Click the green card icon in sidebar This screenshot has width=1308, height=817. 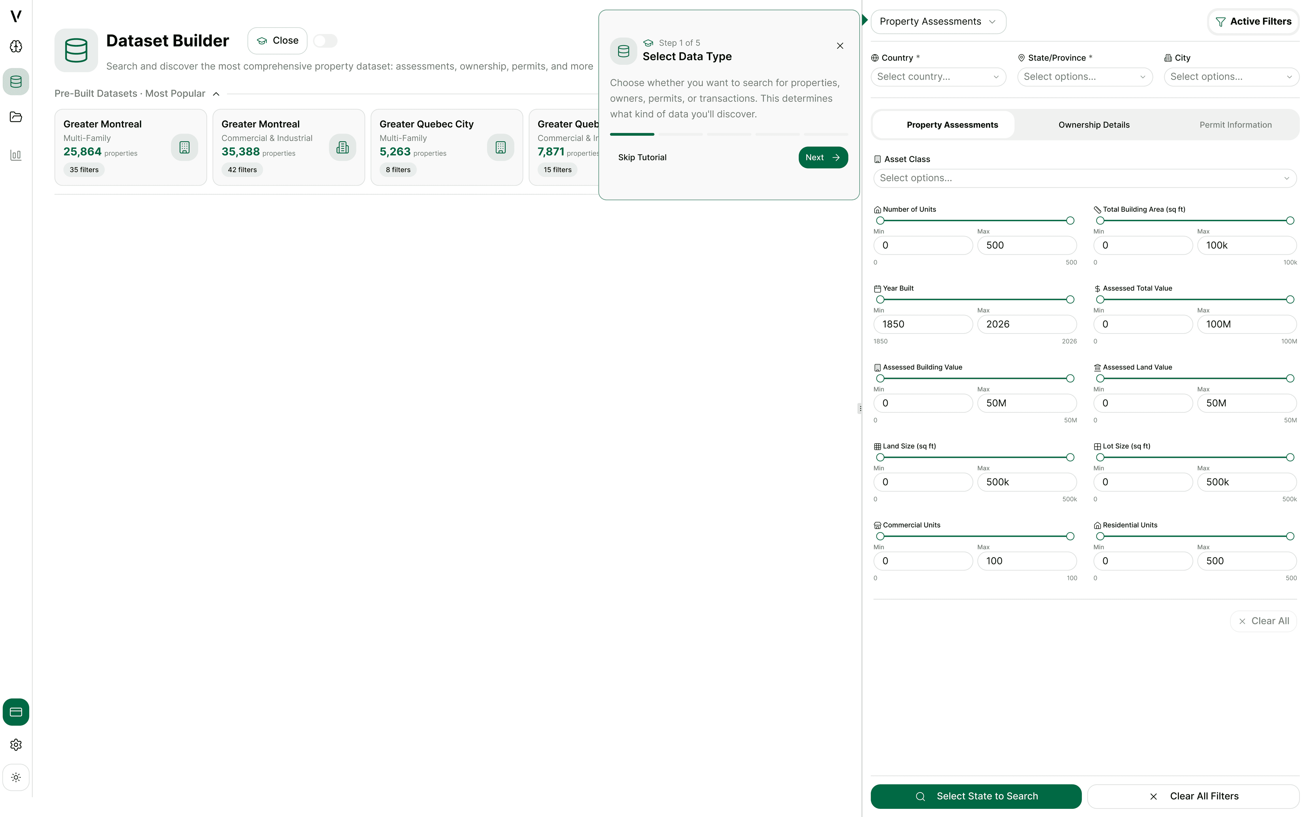pyautogui.click(x=16, y=711)
